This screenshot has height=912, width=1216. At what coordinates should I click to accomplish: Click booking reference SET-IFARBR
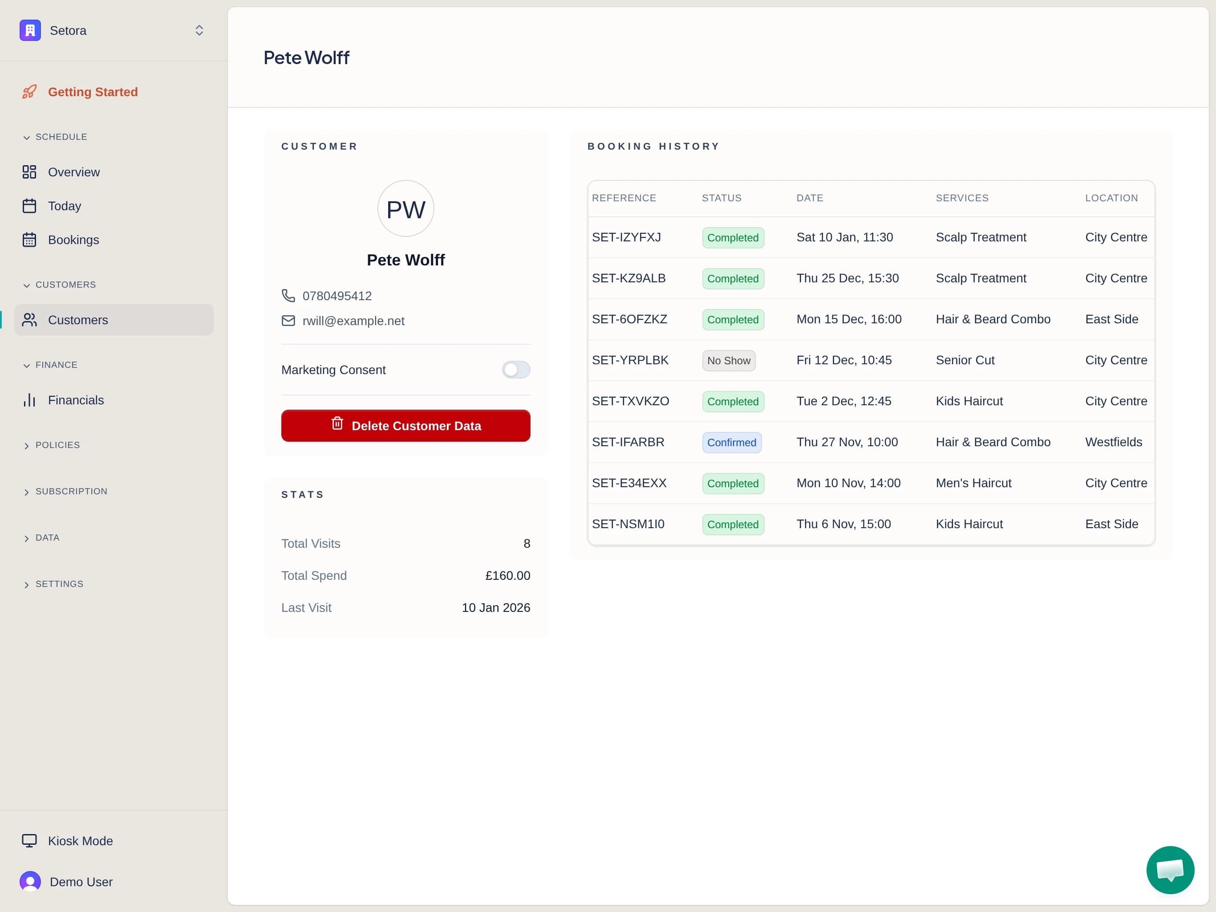point(628,442)
